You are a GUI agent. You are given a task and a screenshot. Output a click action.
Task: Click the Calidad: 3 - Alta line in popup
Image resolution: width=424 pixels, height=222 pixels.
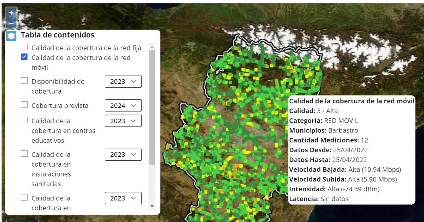313,111
